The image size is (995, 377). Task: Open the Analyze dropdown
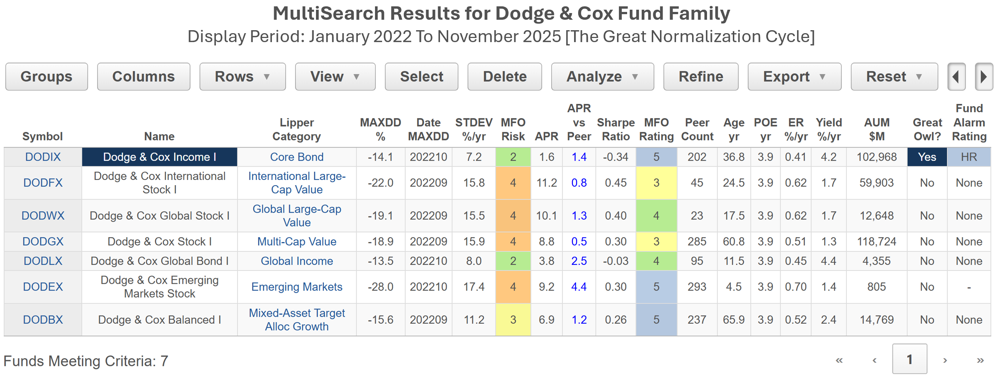(x=602, y=77)
